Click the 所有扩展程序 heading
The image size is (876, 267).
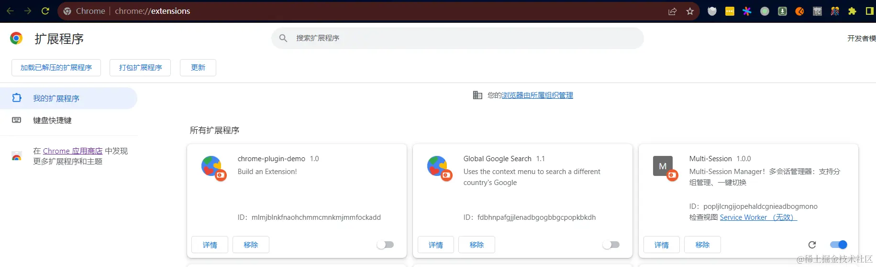click(x=214, y=130)
